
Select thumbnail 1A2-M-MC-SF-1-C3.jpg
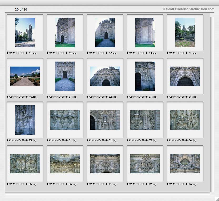pos(145,120)
